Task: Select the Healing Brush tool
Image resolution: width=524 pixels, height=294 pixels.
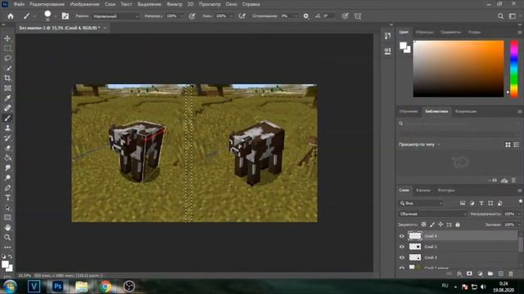Action: (7, 109)
